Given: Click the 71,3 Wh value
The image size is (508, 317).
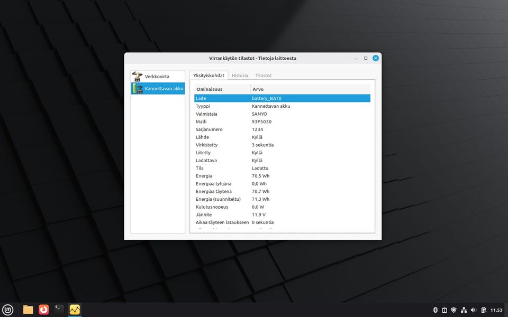Looking at the screenshot, I should tap(260, 199).
